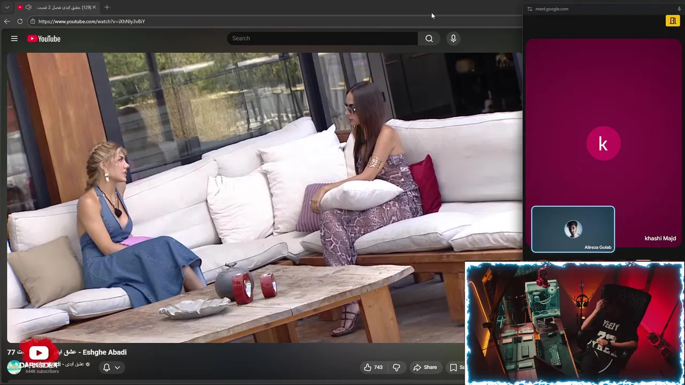Close the YouTube browser tab
Image resolution: width=685 pixels, height=385 pixels.
(x=94, y=7)
